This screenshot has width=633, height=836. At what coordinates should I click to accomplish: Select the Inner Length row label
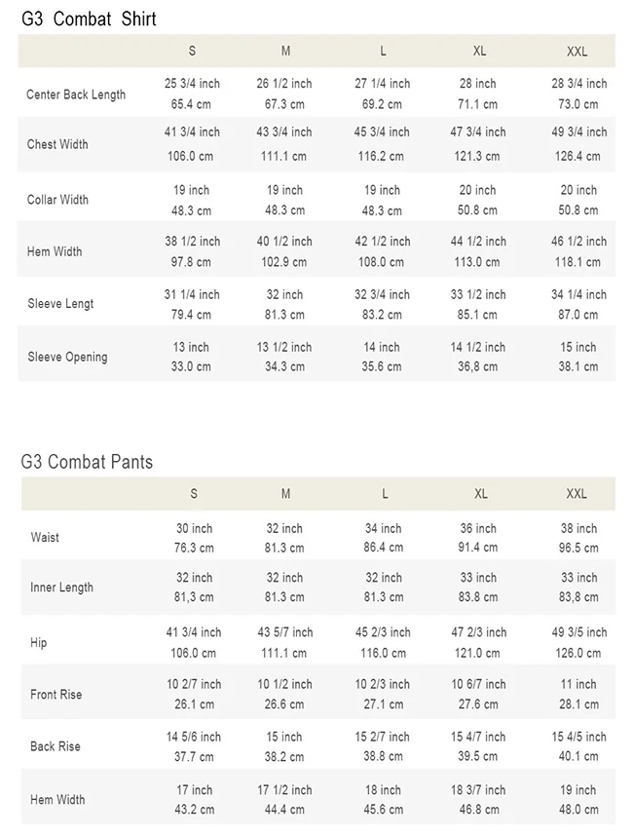click(x=61, y=588)
